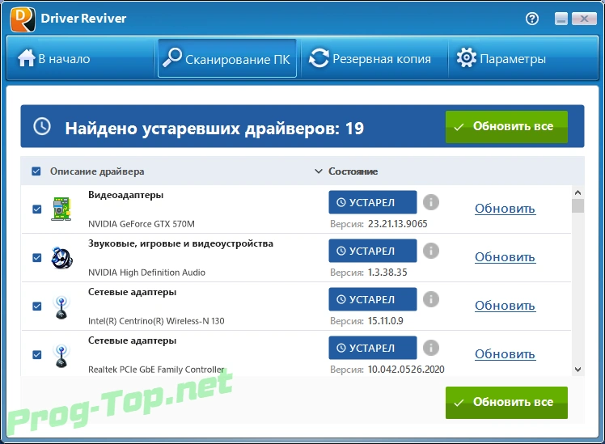The image size is (605, 444).
Task: Show info for NVIDIA GeForce GTX 570M
Action: [x=431, y=201]
